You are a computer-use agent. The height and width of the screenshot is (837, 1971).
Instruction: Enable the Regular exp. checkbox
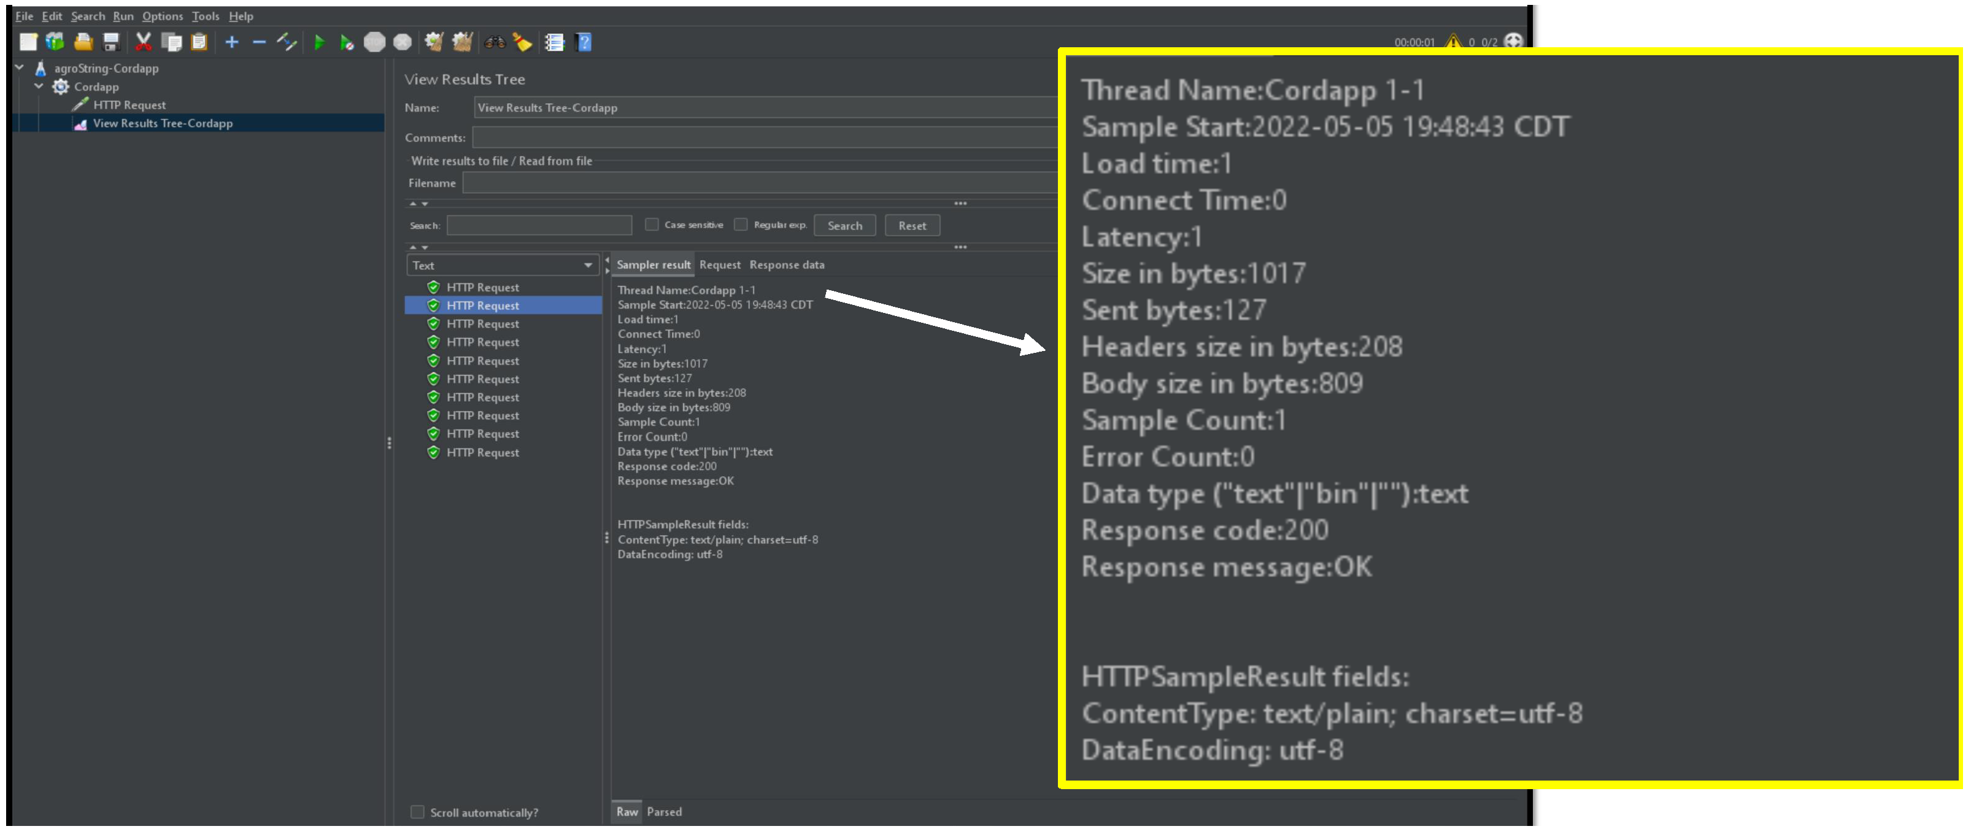pos(740,224)
